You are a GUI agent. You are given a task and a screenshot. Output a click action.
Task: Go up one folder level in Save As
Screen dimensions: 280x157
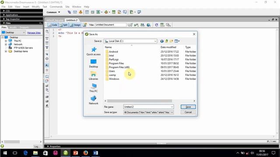coord(167,41)
